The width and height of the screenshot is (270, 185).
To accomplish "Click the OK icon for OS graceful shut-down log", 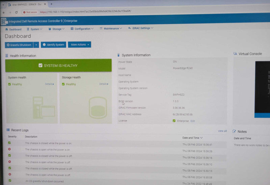I will point(10,181).
